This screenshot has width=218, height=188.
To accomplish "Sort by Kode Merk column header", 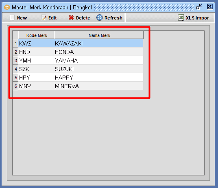I will [x=36, y=35].
